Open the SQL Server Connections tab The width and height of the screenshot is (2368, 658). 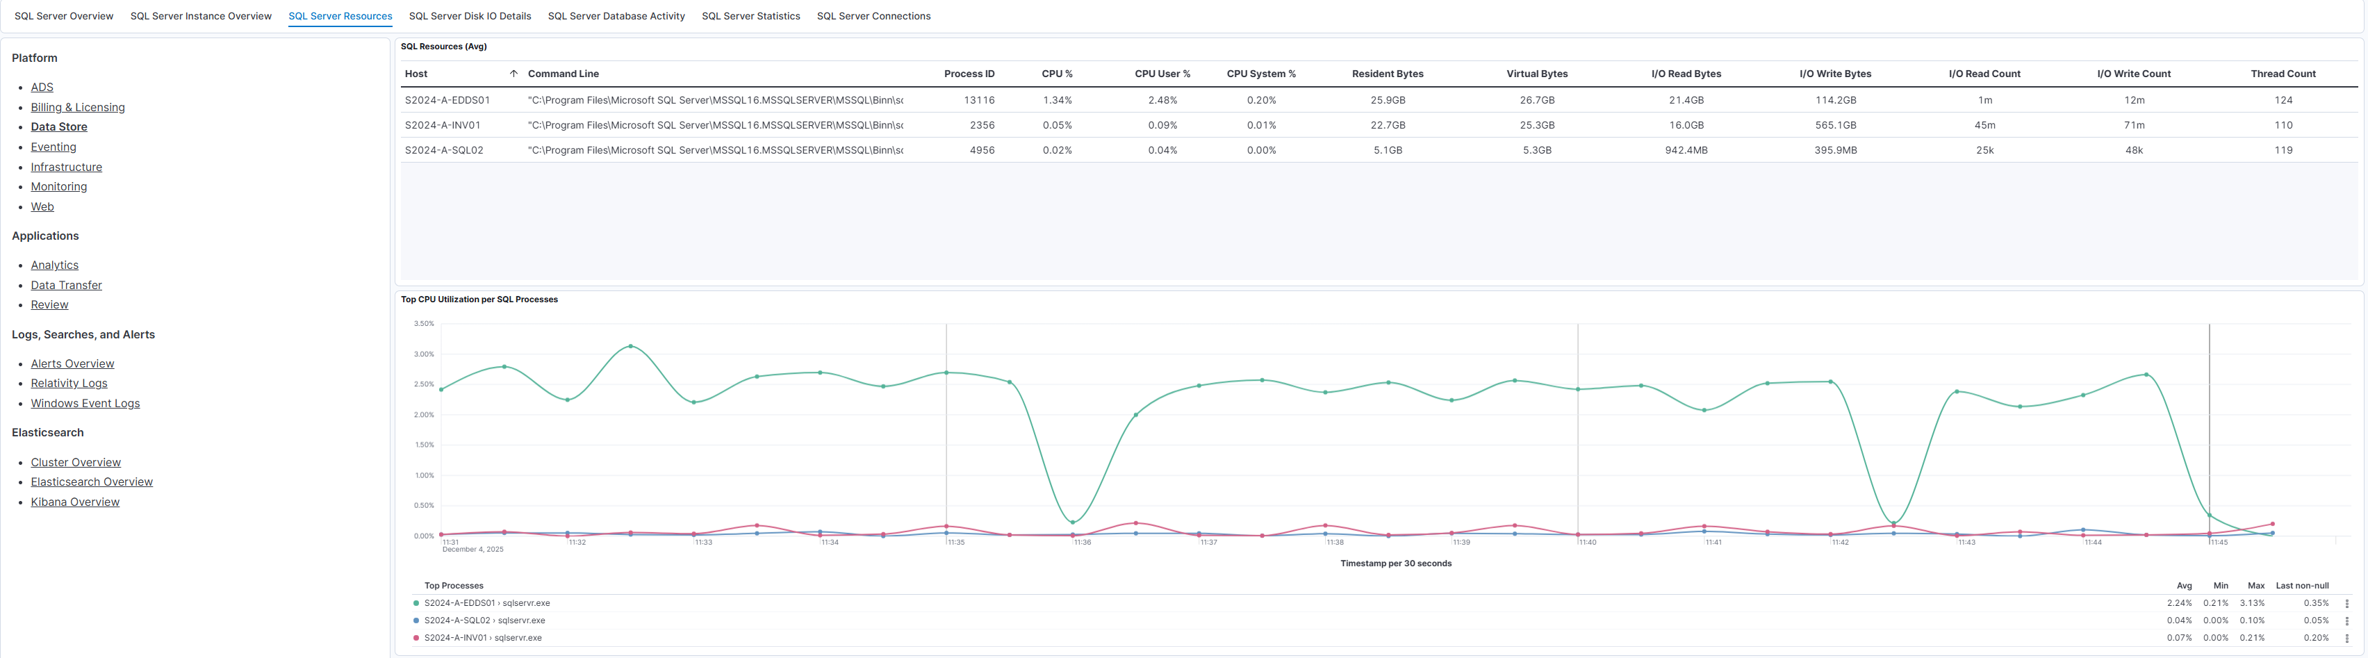pos(873,15)
